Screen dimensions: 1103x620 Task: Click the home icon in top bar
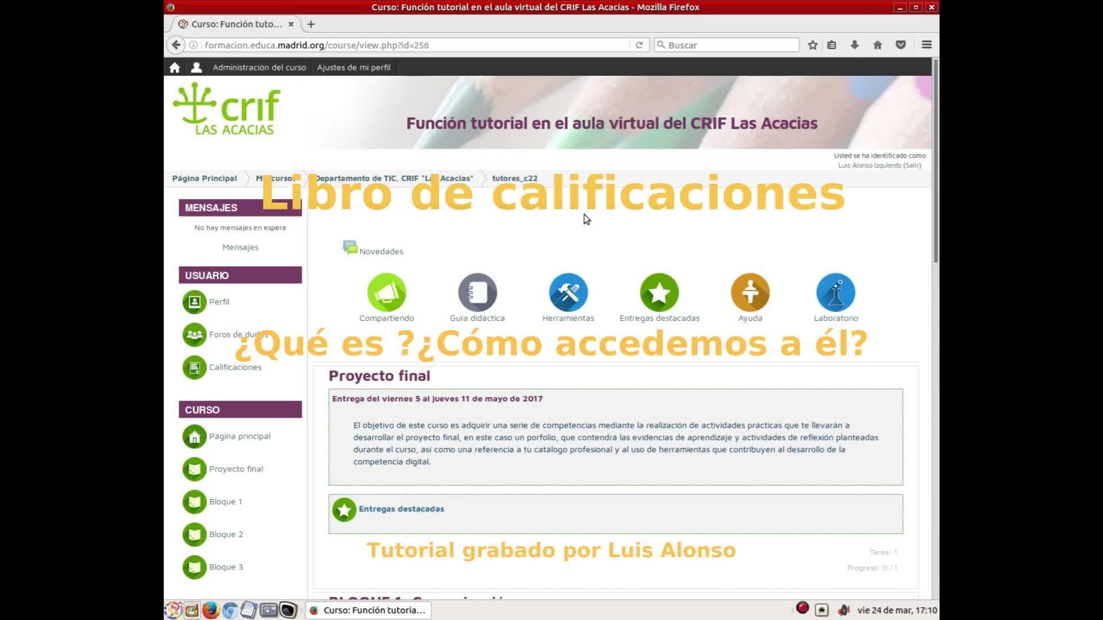coord(175,67)
